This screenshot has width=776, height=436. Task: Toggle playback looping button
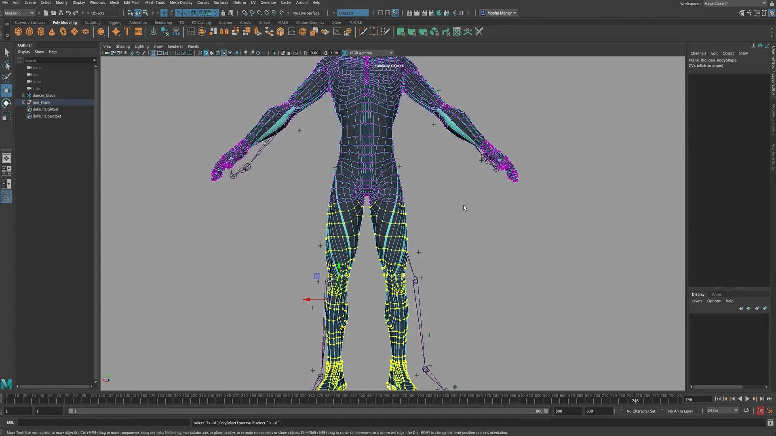click(746, 411)
